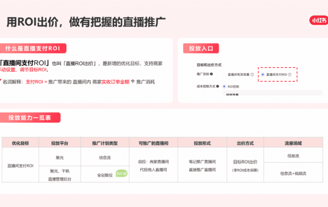This screenshot has width=328, height=207.
Task: Select the 直播间支付ROI radio button
Action: click(x=263, y=74)
